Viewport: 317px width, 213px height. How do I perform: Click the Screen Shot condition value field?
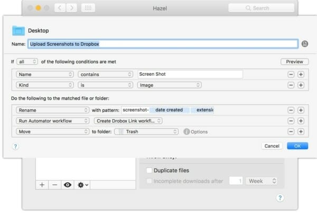coord(190,74)
